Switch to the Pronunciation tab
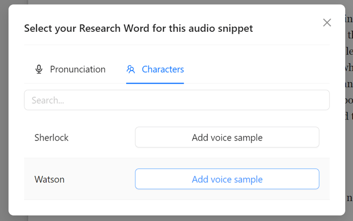The image size is (353, 221). point(70,69)
